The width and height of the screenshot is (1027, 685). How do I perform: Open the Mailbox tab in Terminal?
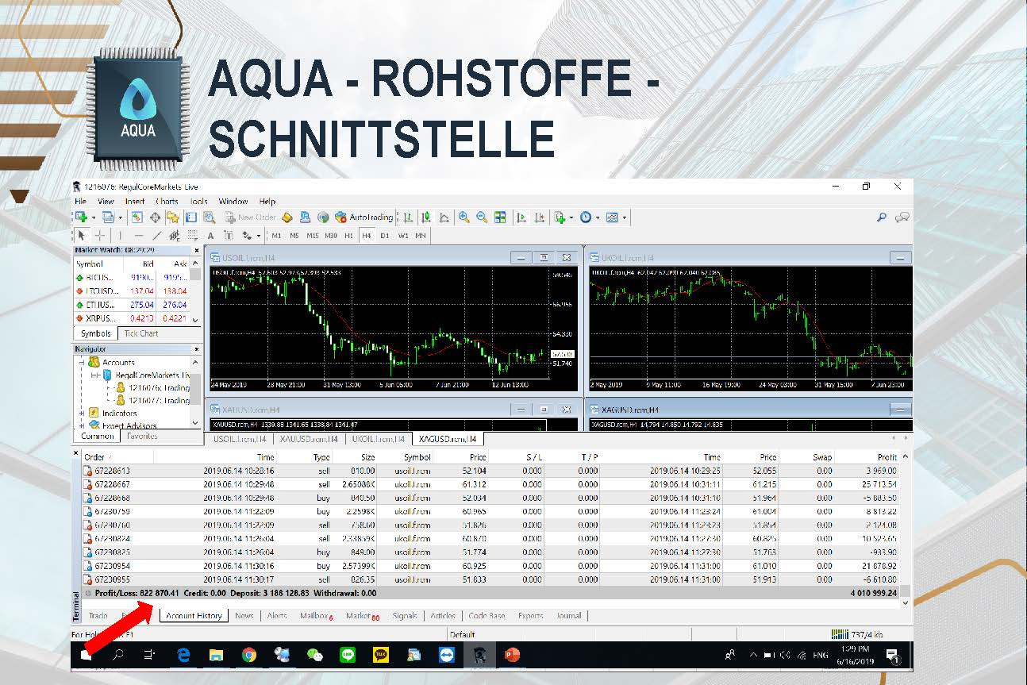pos(316,616)
